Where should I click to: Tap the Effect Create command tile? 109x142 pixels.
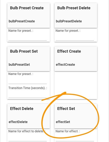[76, 59]
